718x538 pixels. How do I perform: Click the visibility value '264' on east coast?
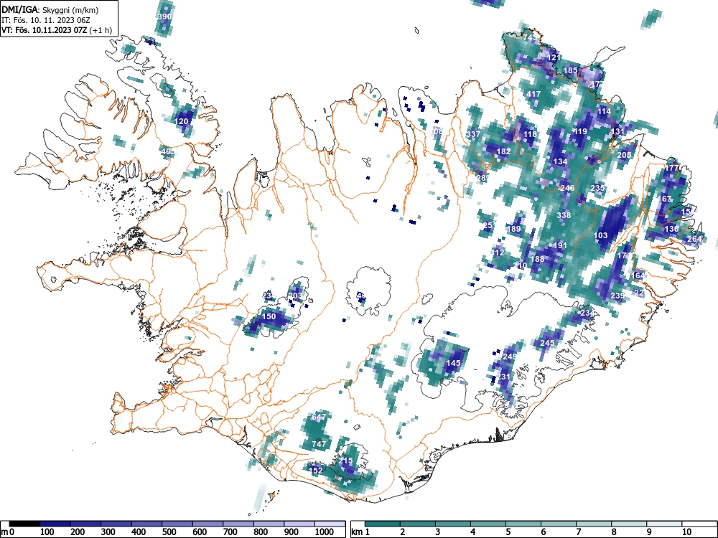[x=694, y=240]
